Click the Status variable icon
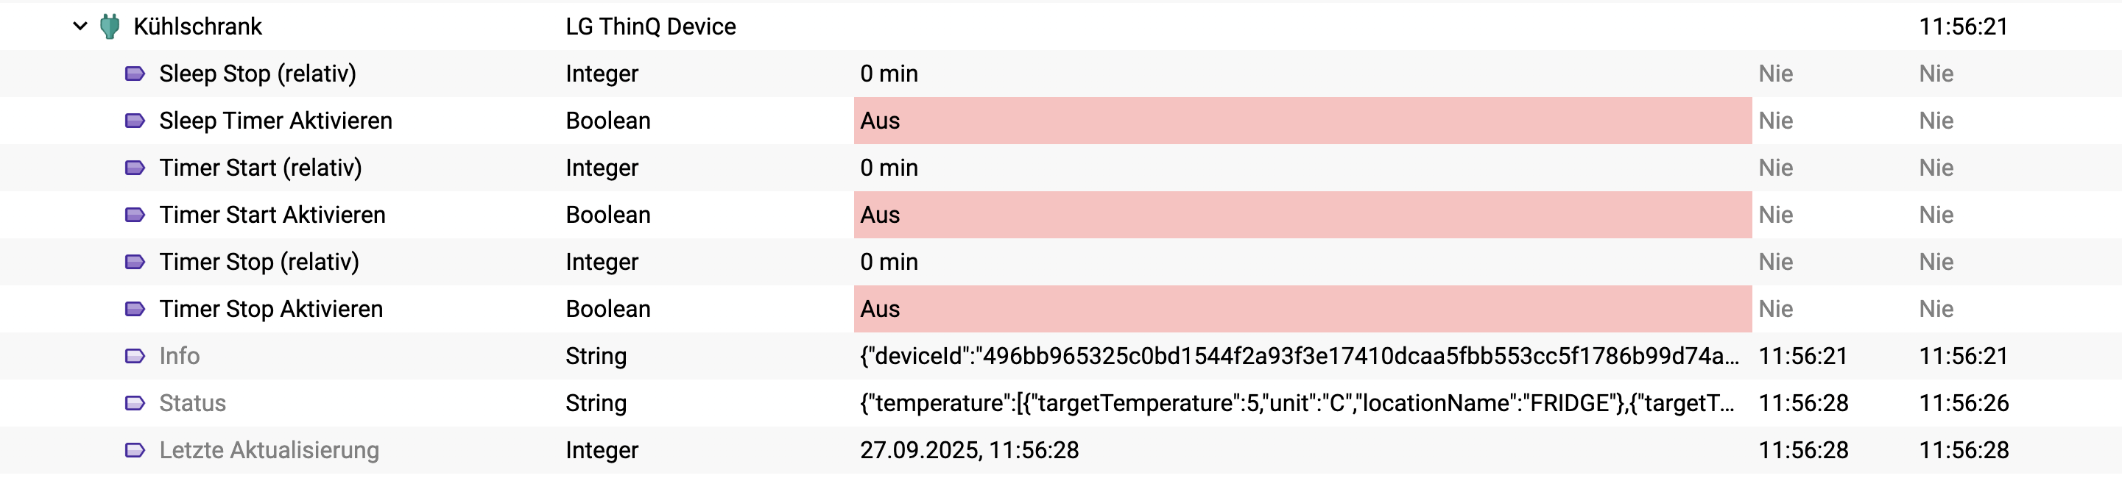Image resolution: width=2122 pixels, height=481 pixels. click(x=134, y=403)
